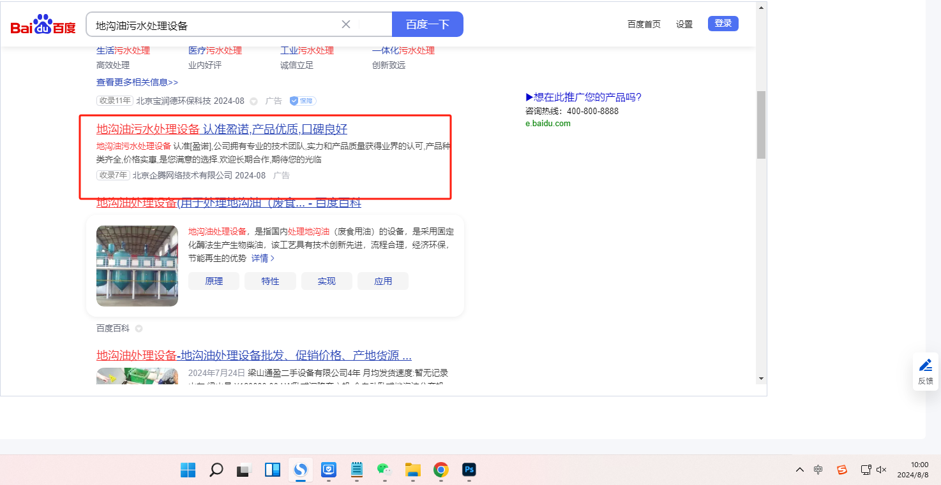The width and height of the screenshot is (941, 485).
Task: Open Photoshop from the taskbar
Action: pos(469,470)
